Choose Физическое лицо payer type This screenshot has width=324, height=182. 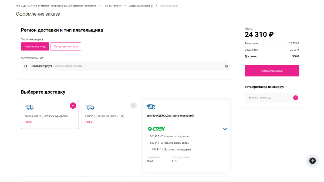coord(35,46)
